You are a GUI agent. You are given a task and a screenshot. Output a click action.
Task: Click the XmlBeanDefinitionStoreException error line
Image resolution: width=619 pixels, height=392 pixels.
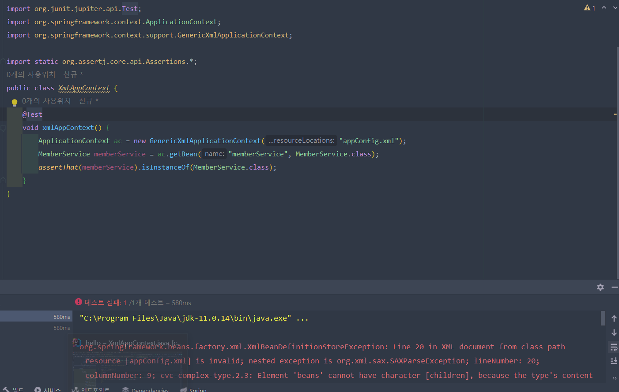click(x=322, y=347)
